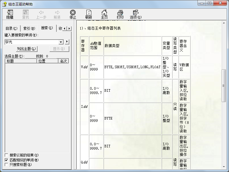Switch to the 索引 tab

point(29,28)
